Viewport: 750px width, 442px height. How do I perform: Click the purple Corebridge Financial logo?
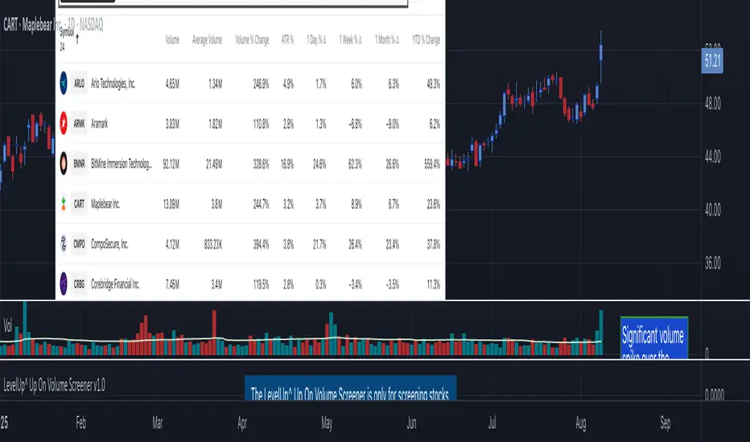(x=64, y=284)
